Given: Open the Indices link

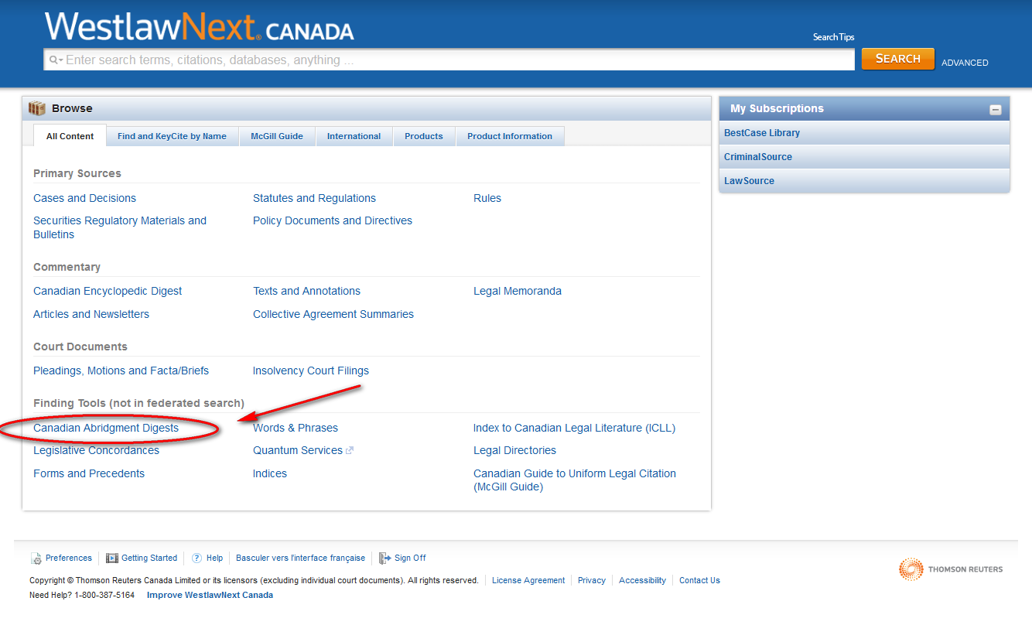Looking at the screenshot, I should point(270,473).
